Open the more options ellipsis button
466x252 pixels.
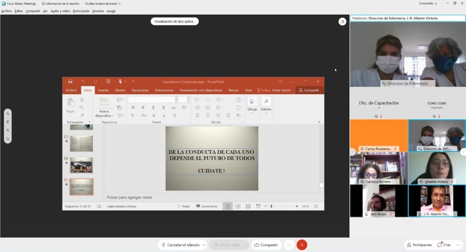click(x=289, y=245)
